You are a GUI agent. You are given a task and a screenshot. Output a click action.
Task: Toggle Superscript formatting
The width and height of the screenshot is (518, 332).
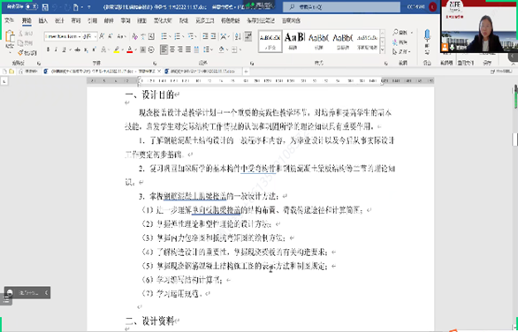click(x=95, y=49)
